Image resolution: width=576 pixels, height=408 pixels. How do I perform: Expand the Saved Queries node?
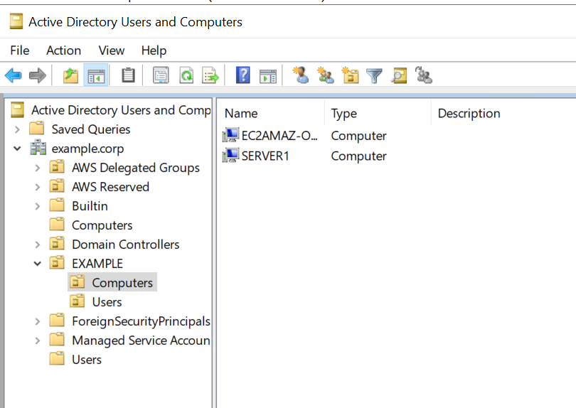pyautogui.click(x=17, y=129)
